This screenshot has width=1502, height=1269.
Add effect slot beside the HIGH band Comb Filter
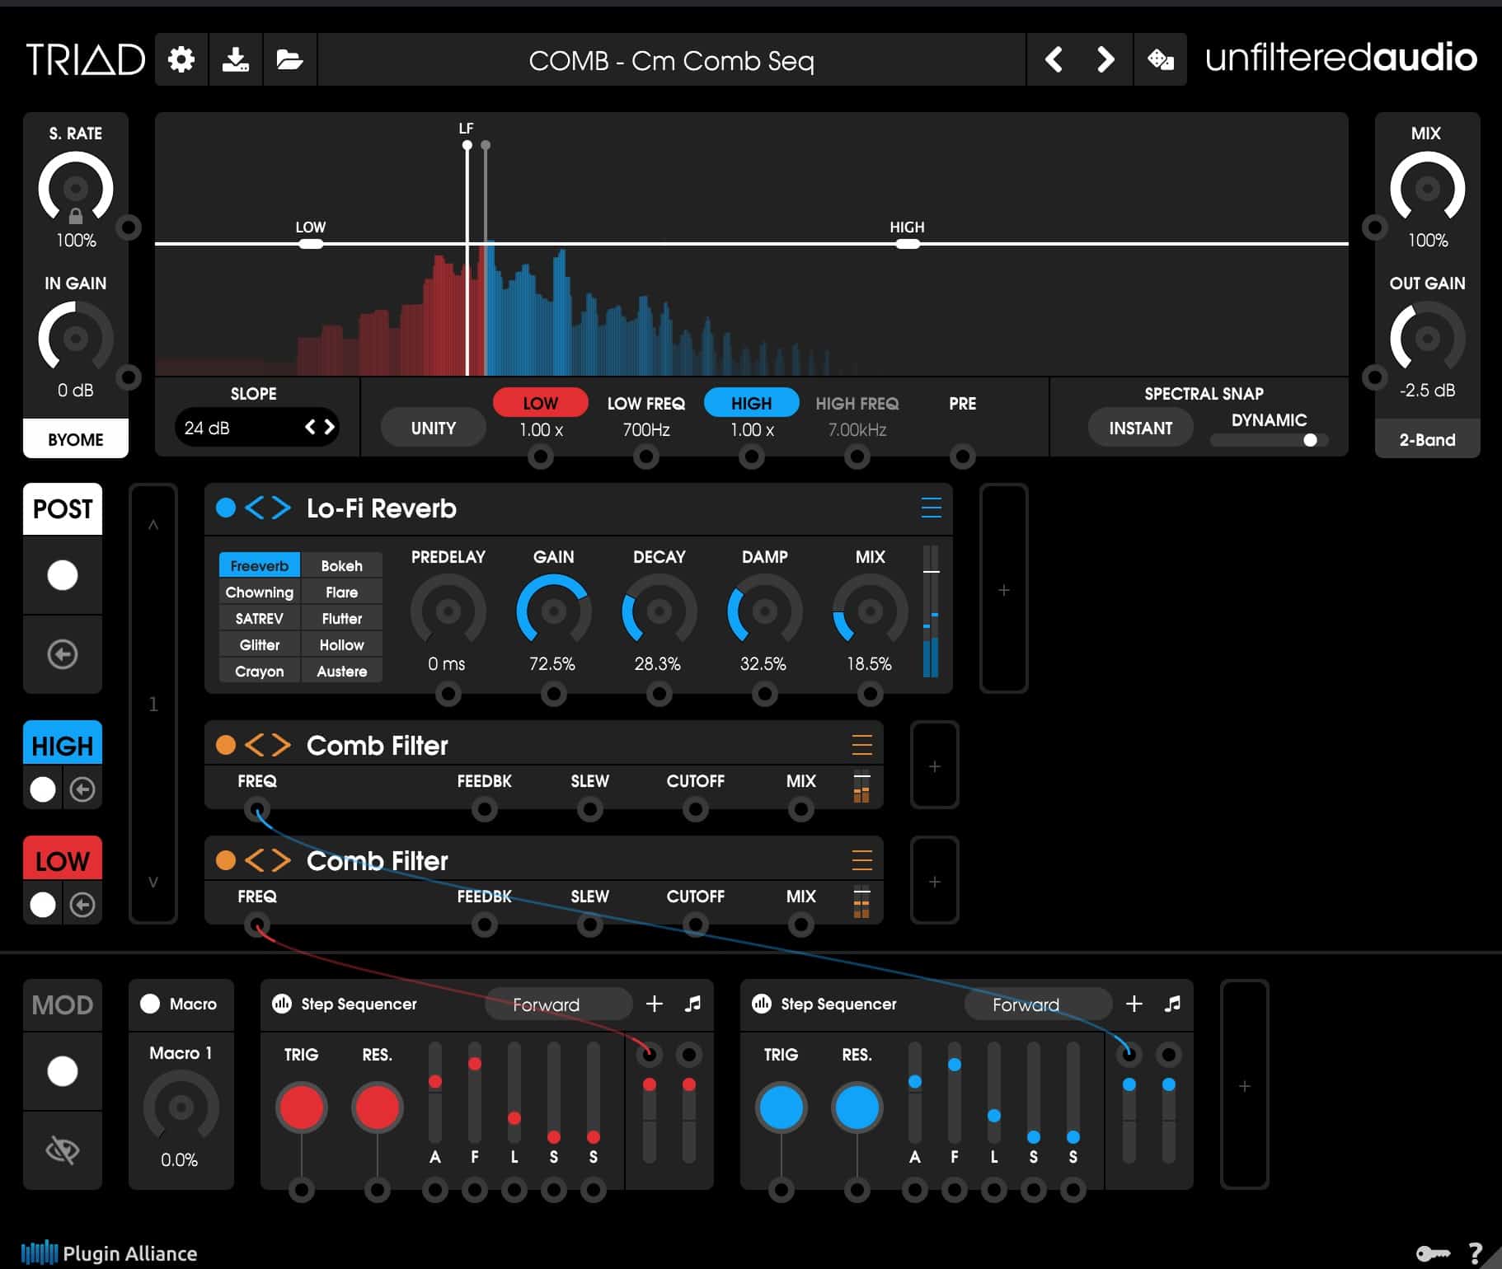[x=935, y=766]
